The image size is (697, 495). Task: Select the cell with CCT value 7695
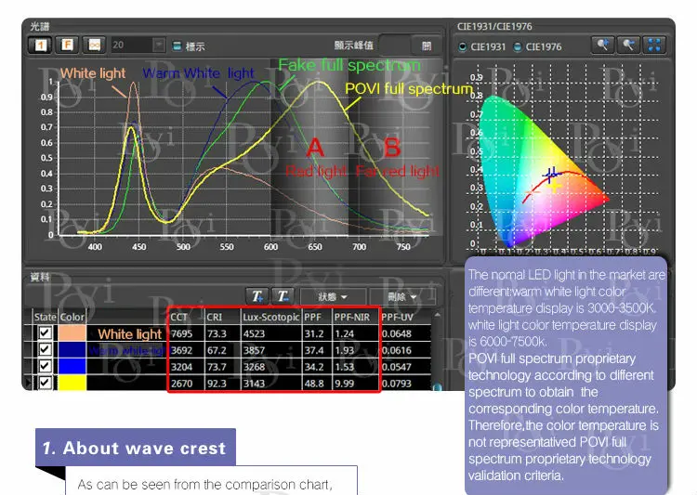[x=187, y=333]
